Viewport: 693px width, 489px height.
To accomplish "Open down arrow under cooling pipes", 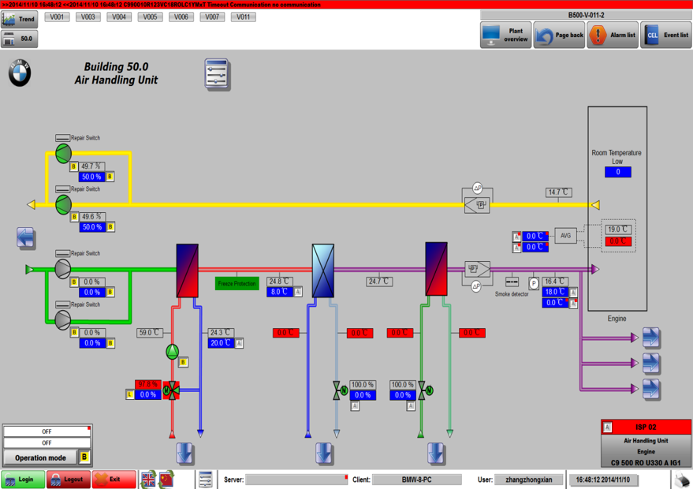I will tap(323, 454).
